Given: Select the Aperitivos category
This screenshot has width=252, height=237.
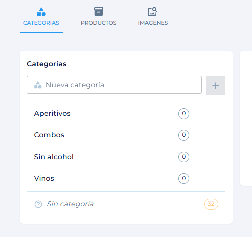Looking at the screenshot, I should pyautogui.click(x=126, y=114).
